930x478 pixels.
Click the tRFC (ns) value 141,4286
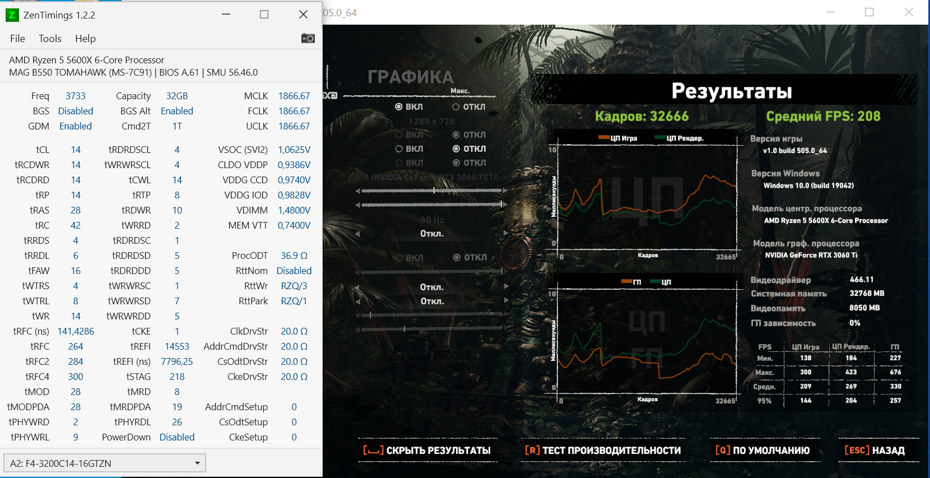[76, 331]
